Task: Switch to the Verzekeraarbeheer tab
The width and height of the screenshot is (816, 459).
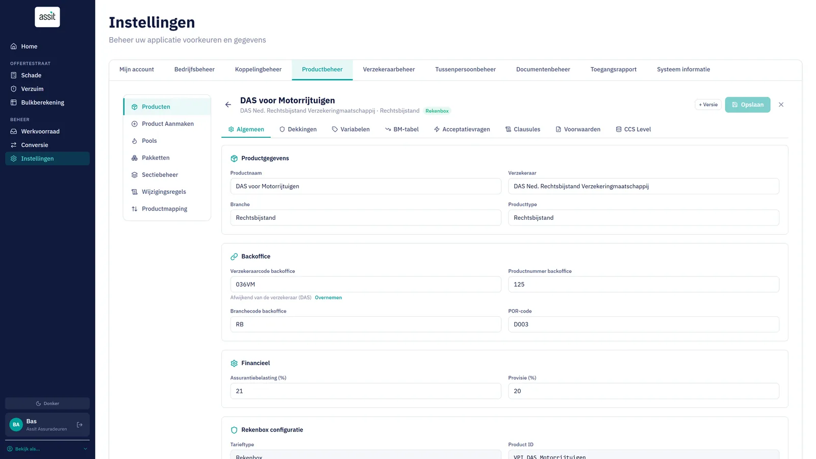Action: pyautogui.click(x=389, y=70)
